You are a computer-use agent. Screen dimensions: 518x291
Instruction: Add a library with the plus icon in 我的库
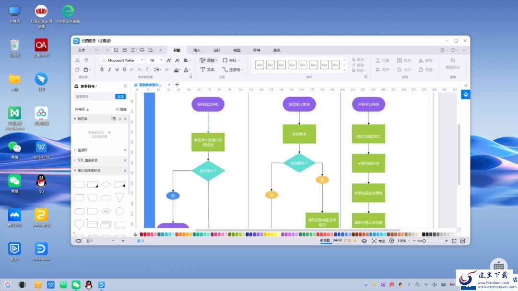click(x=120, y=119)
